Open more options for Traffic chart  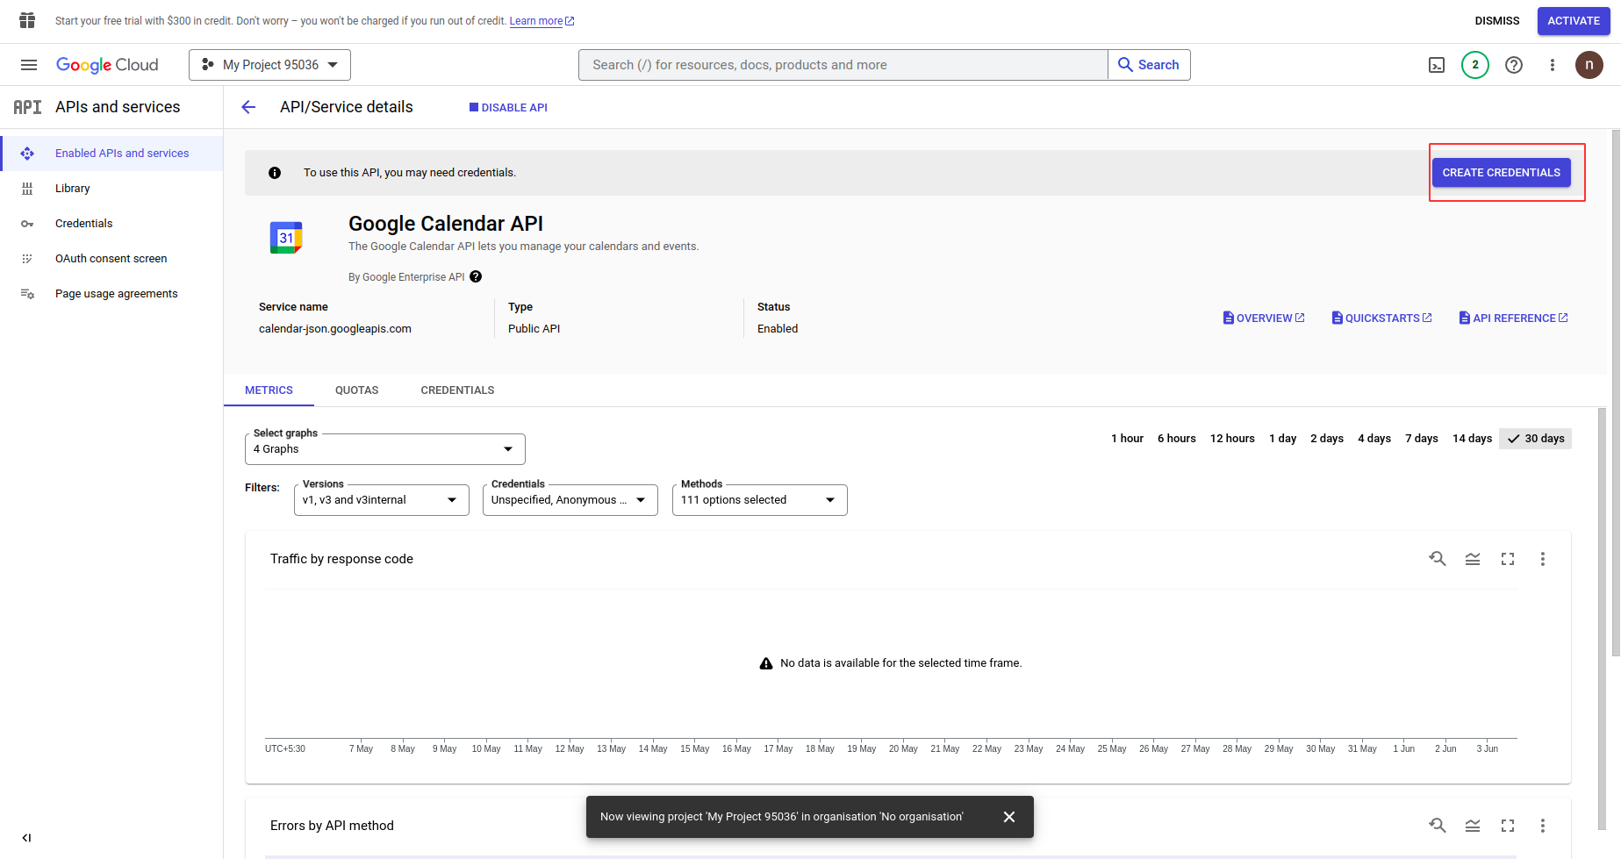[1543, 559]
